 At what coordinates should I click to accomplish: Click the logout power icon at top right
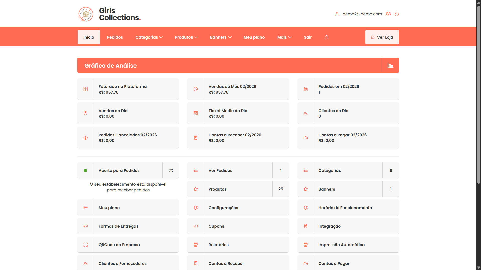(x=397, y=14)
